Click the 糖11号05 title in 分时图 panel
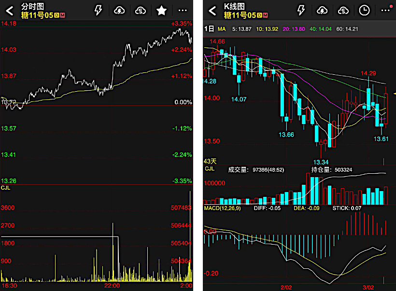Screen dimensions: 396x291 tap(40, 15)
